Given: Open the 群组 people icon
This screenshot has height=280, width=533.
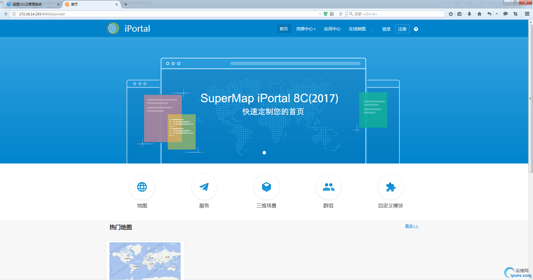Looking at the screenshot, I should tap(329, 187).
